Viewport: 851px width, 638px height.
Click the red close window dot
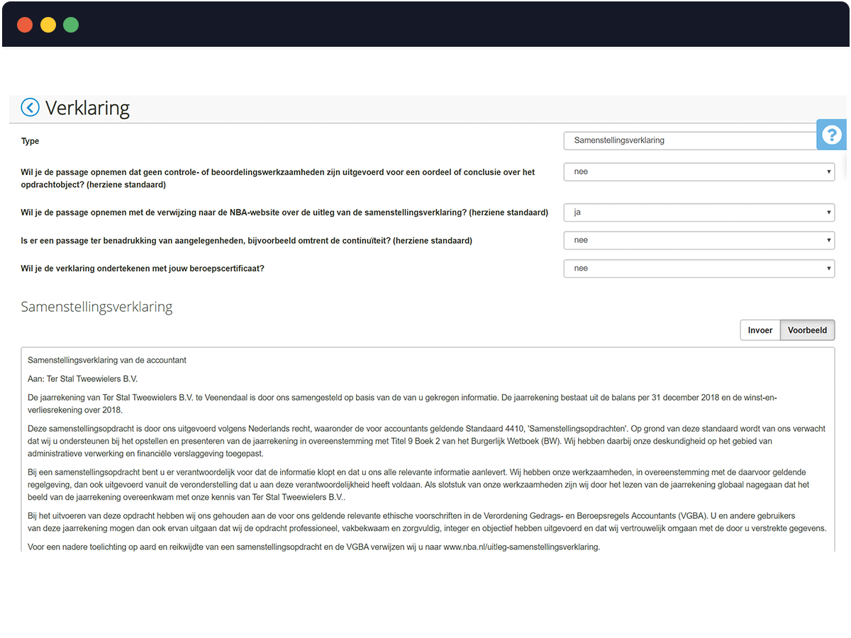25,25
